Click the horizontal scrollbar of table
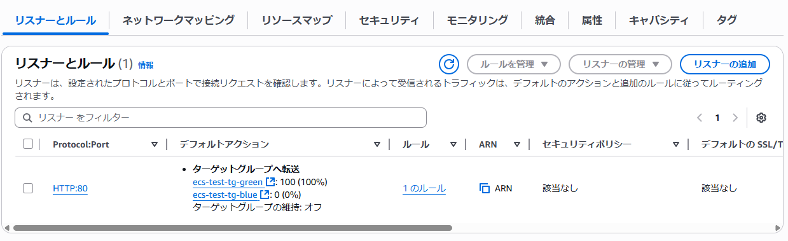The width and height of the screenshot is (788, 241). click(x=232, y=227)
